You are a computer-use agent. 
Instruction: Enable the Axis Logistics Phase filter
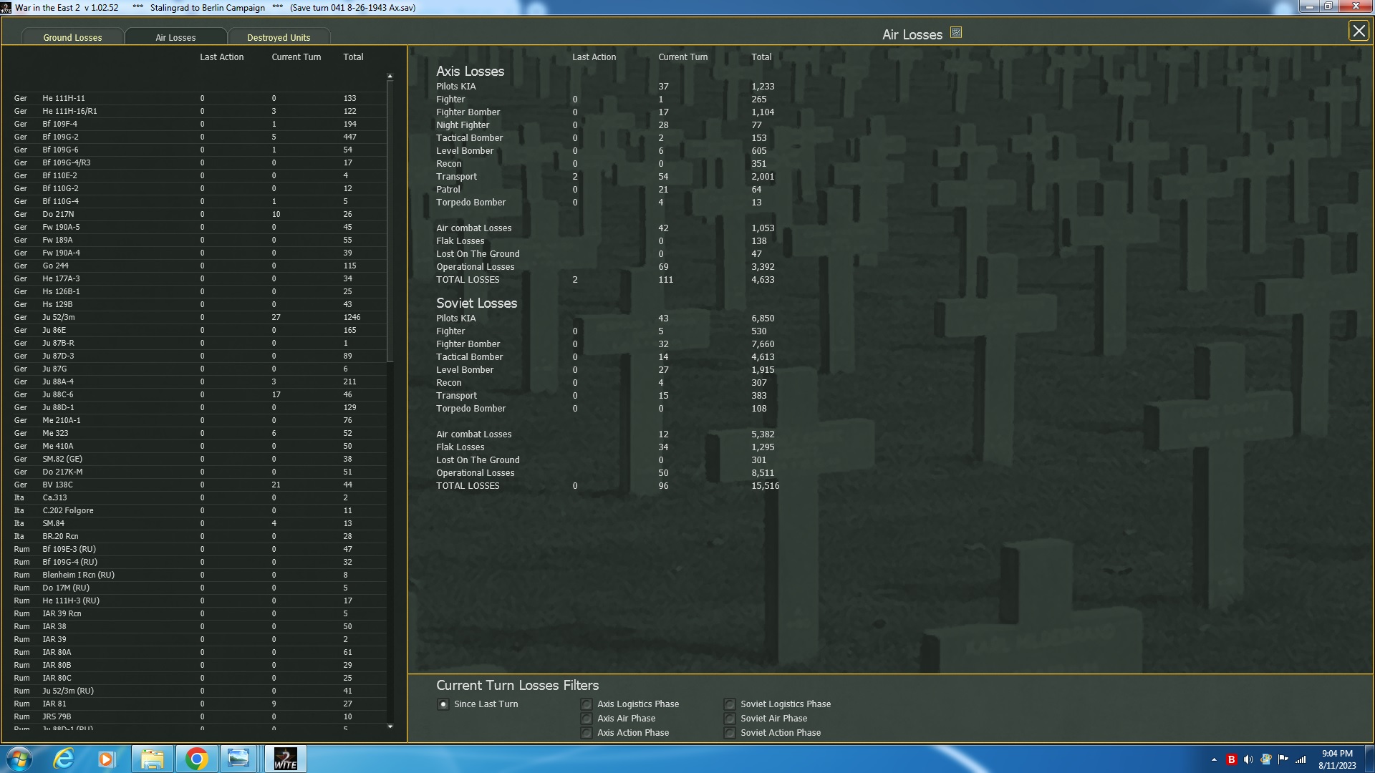[587, 704]
